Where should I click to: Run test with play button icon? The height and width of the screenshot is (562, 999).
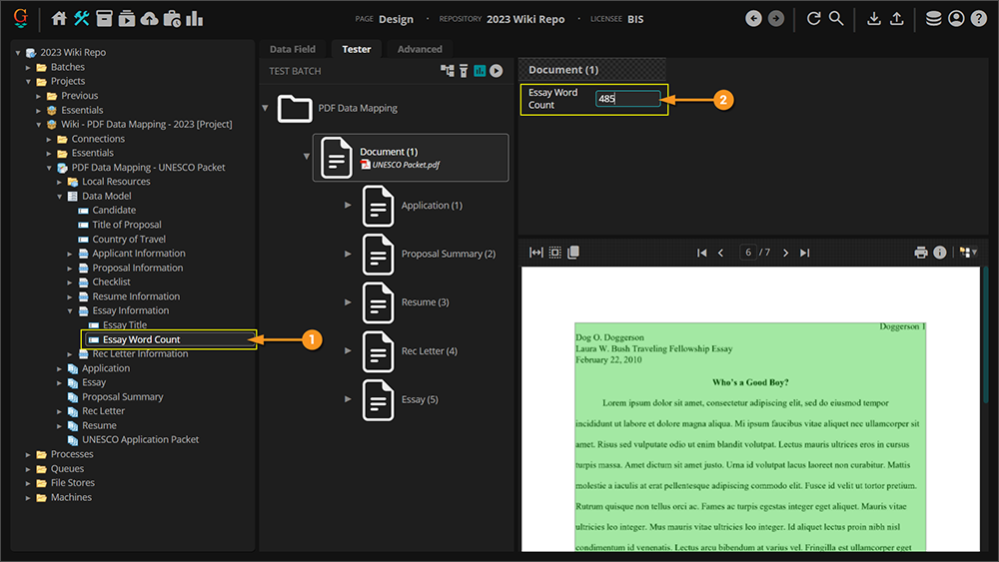pos(496,71)
